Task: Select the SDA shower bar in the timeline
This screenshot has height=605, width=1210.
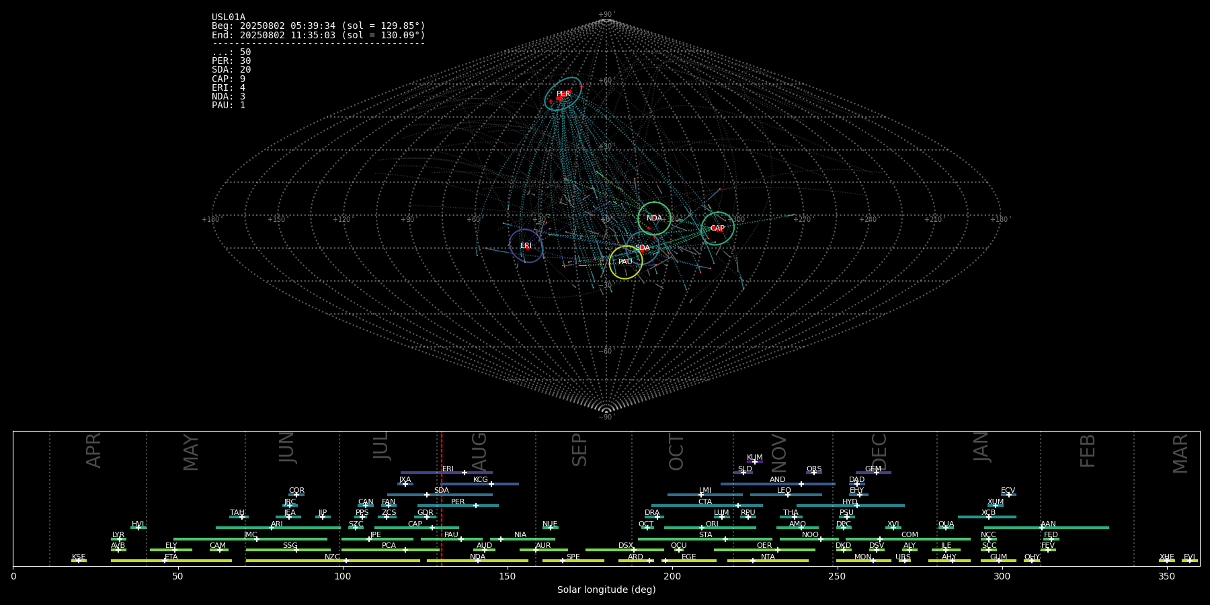Action: tap(440, 495)
